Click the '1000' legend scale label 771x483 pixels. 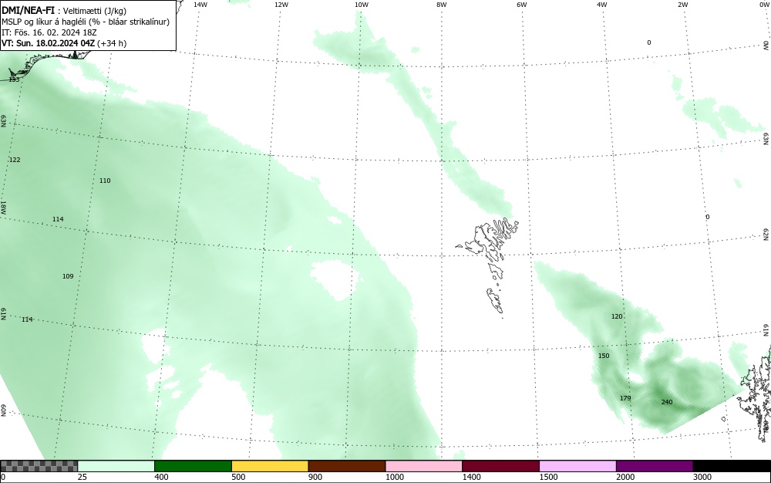click(x=395, y=477)
